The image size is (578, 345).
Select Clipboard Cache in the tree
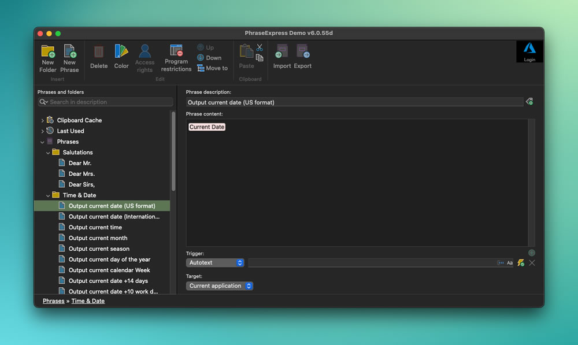click(x=79, y=120)
